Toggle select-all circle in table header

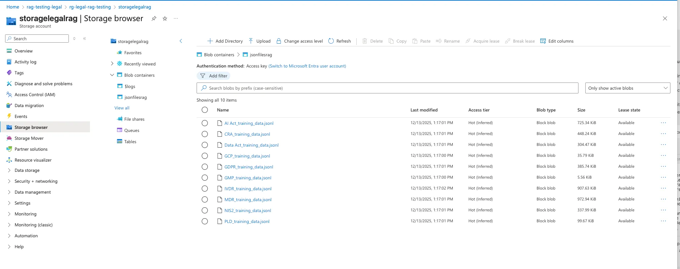click(205, 110)
